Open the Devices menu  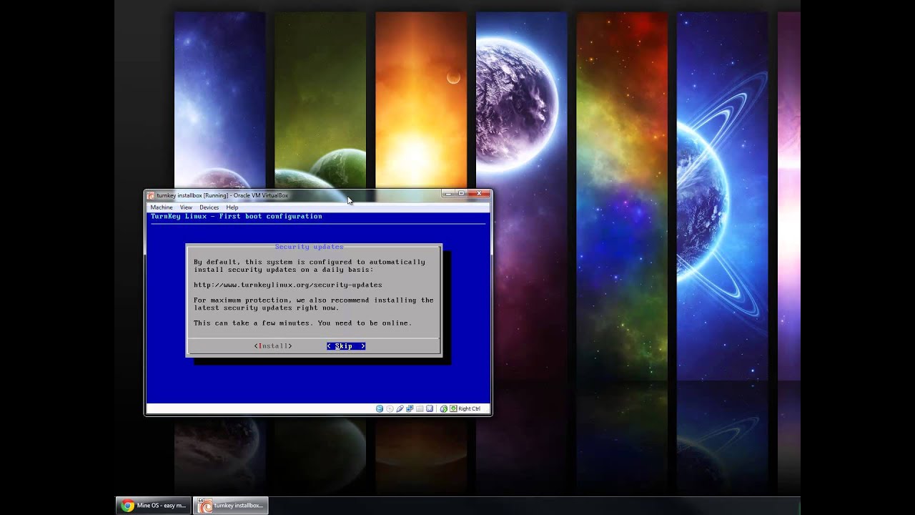[209, 207]
